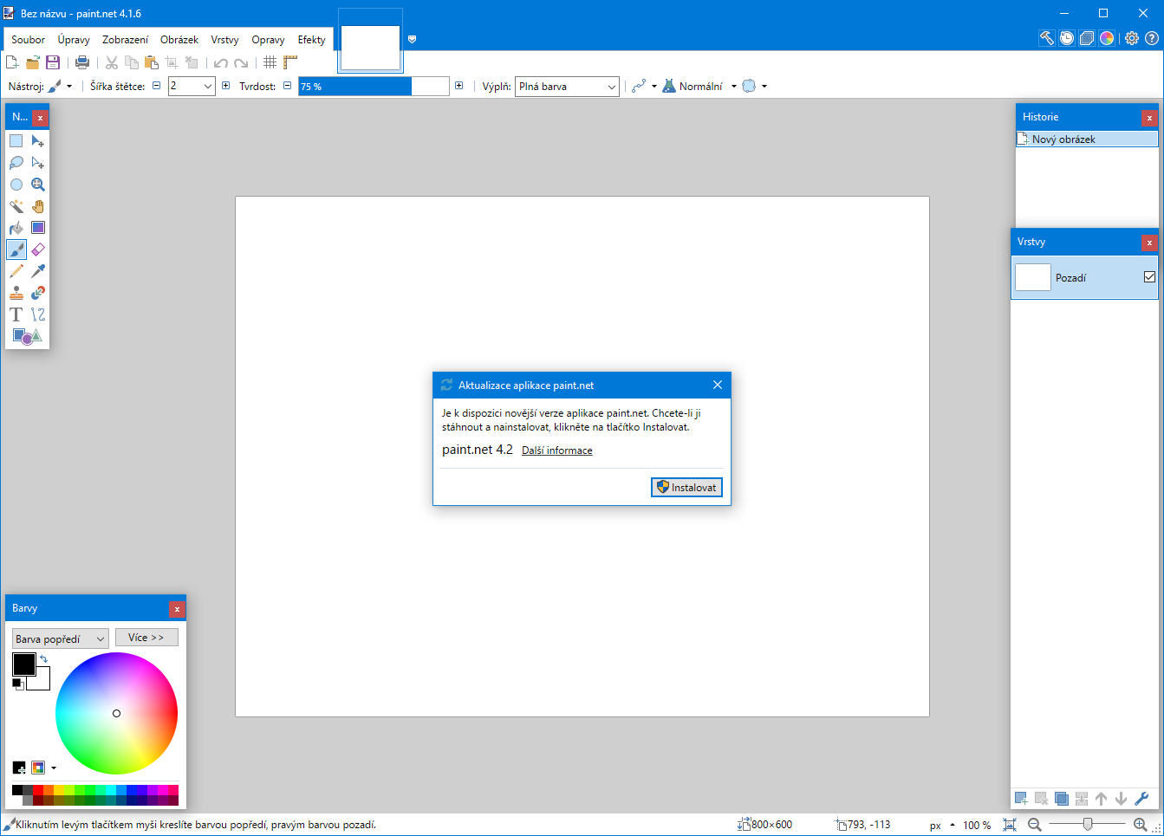This screenshot has height=836, width=1164.
Task: Toggle the Colors window visibility
Action: (x=1107, y=38)
